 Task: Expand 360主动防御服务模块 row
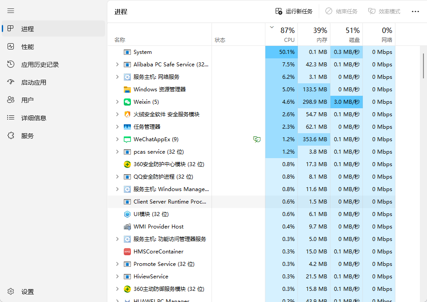(118, 289)
